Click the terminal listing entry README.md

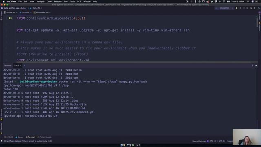coord(77,108)
